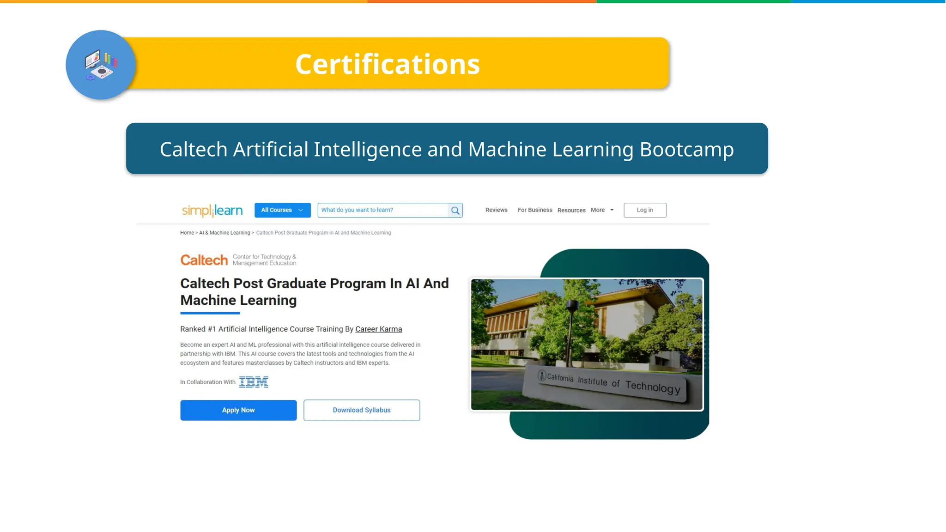946x532 pixels.
Task: Click the Apply Now button
Action: pyautogui.click(x=238, y=410)
